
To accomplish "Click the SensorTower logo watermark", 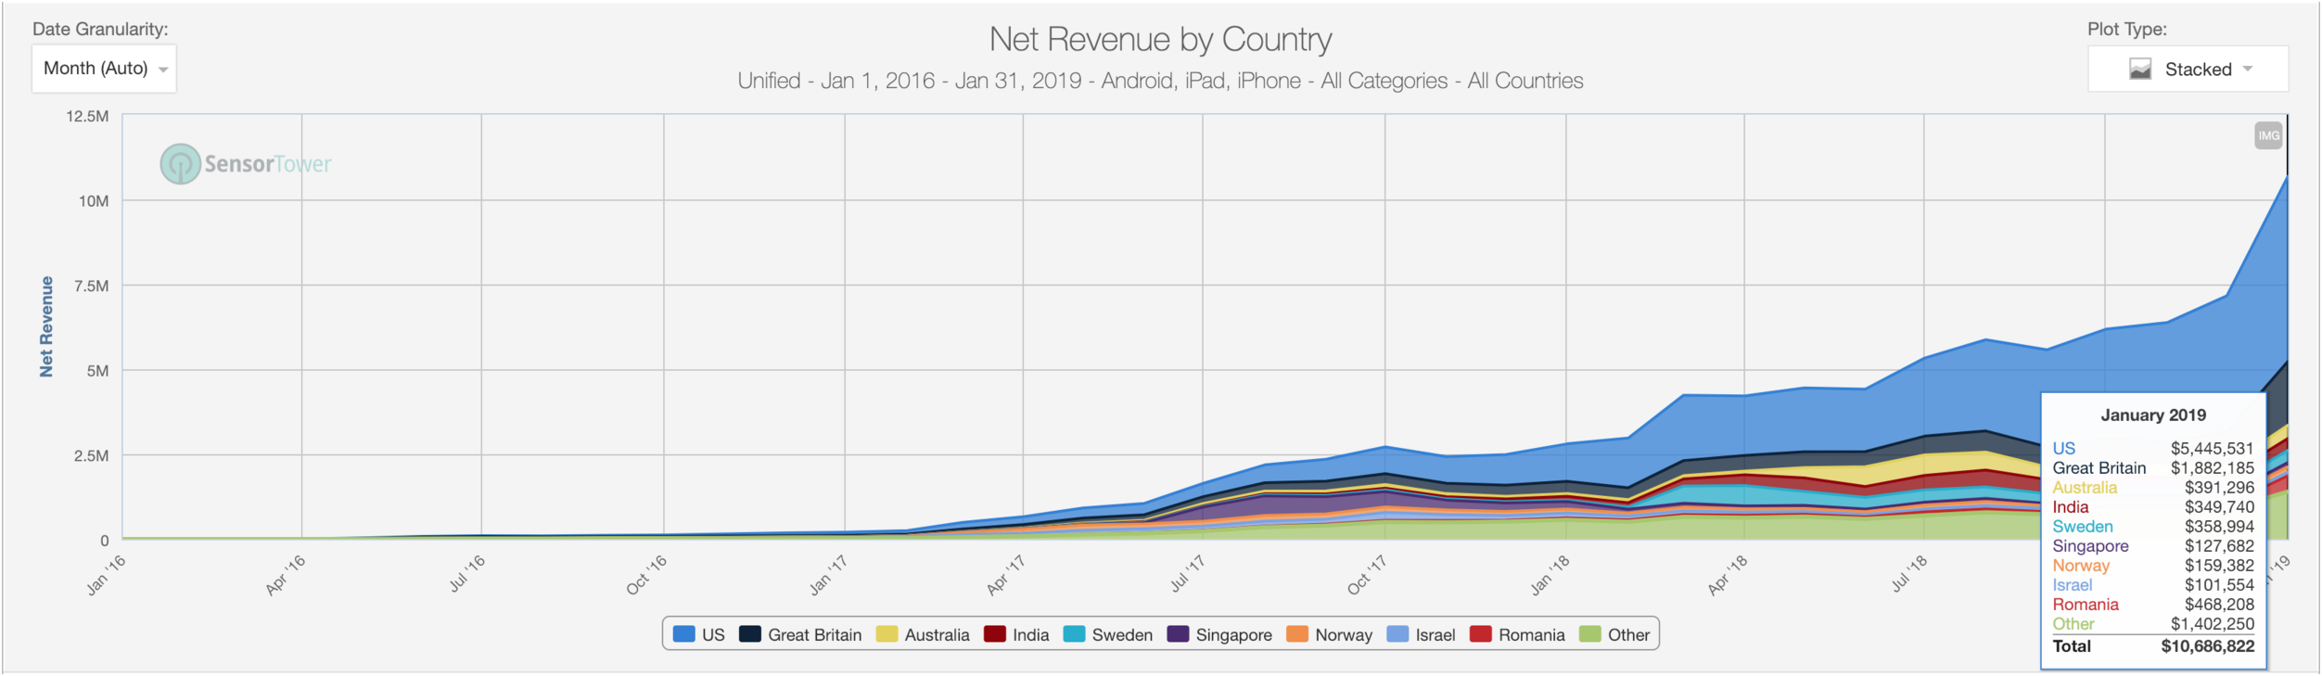I will [246, 164].
